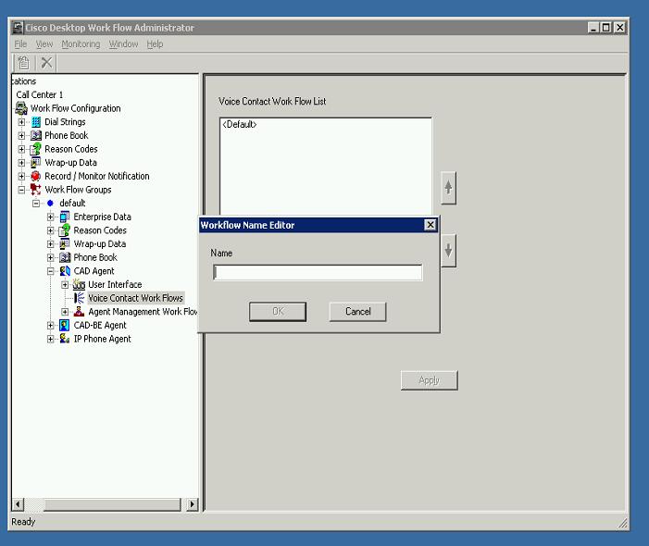This screenshot has height=546, width=649.
Task: Close the Workflow Name Editor dialog
Action: pos(431,225)
